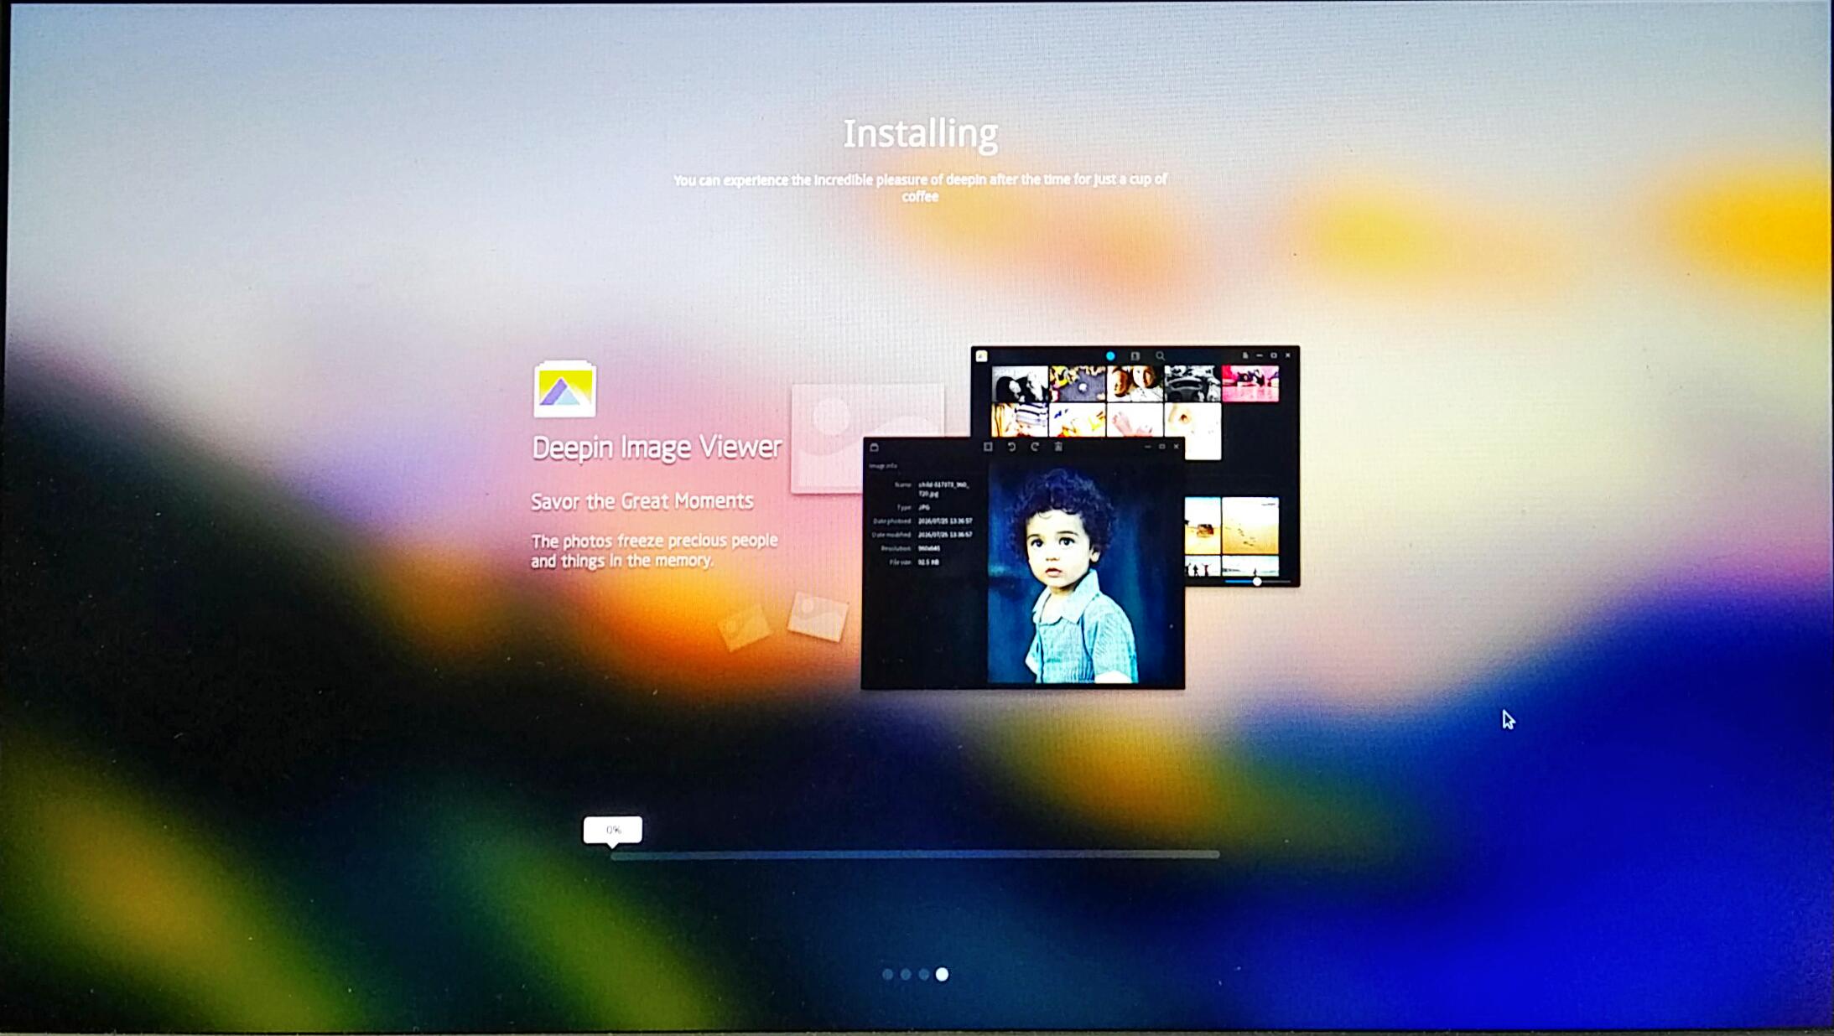Click the search magnifier icon in gallery window
The width and height of the screenshot is (1834, 1036).
[1160, 356]
